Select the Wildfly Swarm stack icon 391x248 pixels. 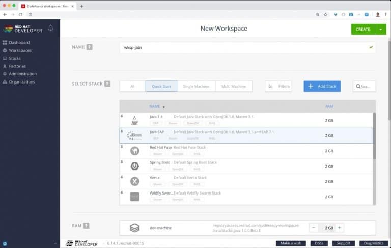coord(134,197)
